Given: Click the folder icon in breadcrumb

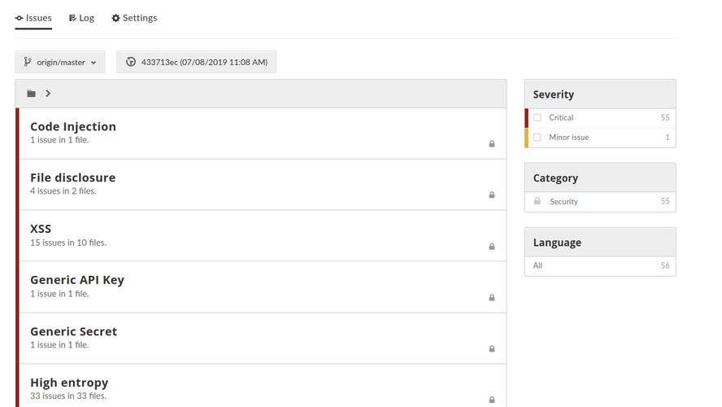Looking at the screenshot, I should pos(31,94).
